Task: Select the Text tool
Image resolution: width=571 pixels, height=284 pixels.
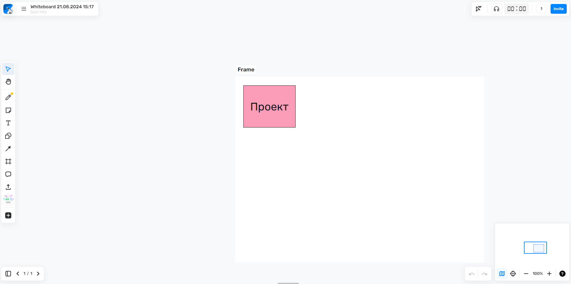Action: 8,123
